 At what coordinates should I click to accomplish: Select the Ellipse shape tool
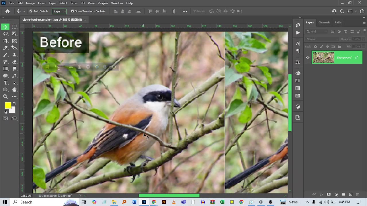tap(5, 90)
